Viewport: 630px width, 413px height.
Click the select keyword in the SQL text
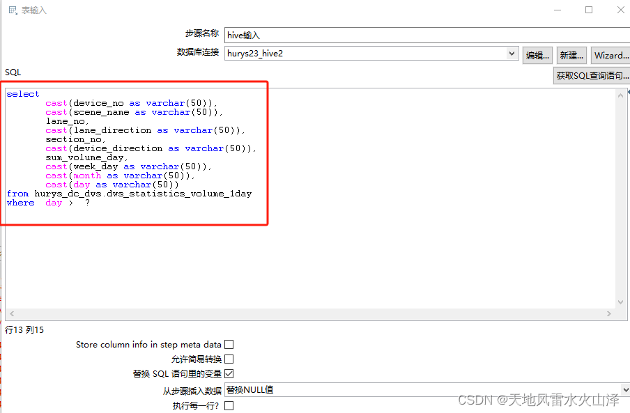click(22, 93)
